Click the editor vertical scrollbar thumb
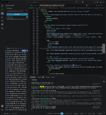Screen dimensions: 106x115 click(104, 49)
